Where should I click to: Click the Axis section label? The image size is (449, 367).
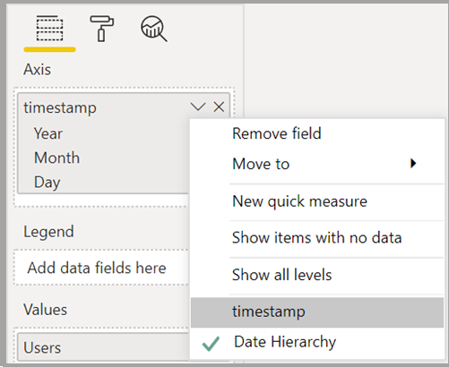[38, 70]
